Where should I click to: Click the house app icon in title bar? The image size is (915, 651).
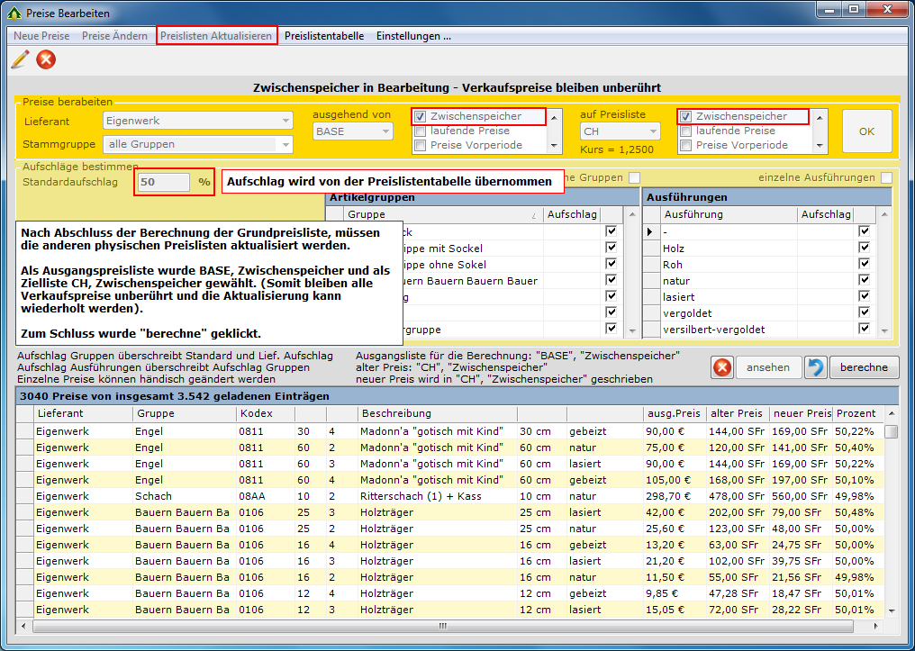coord(14,14)
